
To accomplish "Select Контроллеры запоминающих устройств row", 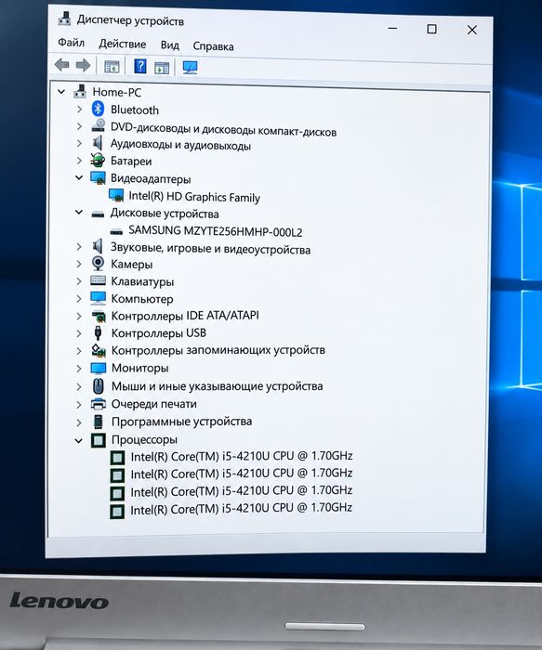I will [x=218, y=350].
